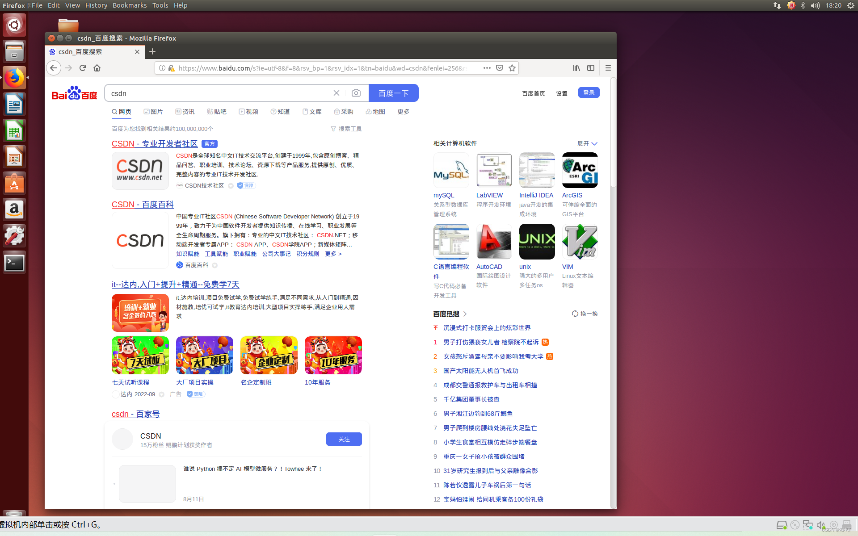Open the Firefox home page icon
The image size is (858, 536).
click(97, 68)
